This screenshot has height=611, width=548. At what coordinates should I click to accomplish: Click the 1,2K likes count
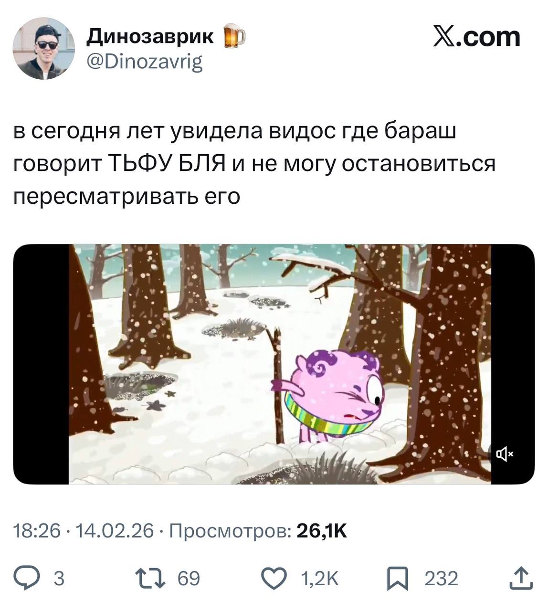pyautogui.click(x=320, y=579)
